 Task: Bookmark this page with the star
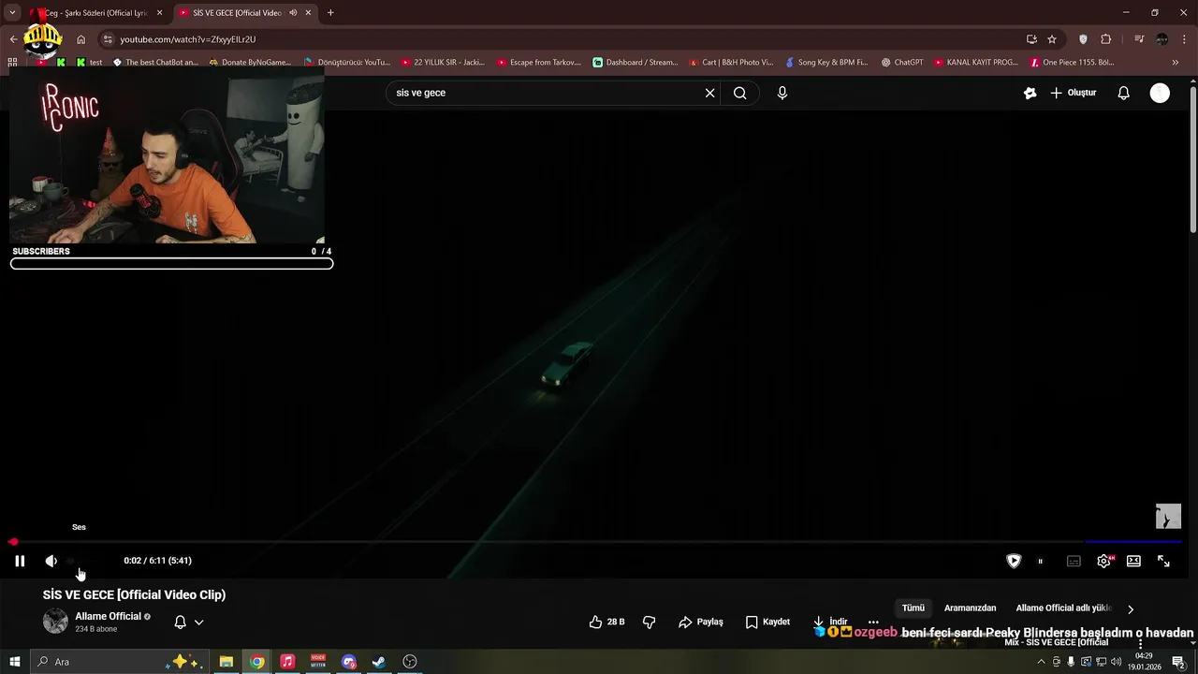click(x=1052, y=39)
